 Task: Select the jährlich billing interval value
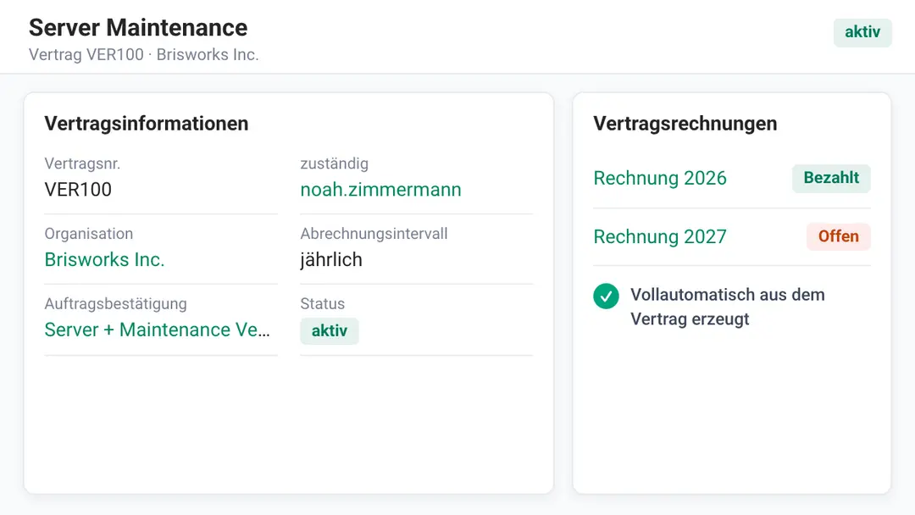(331, 259)
